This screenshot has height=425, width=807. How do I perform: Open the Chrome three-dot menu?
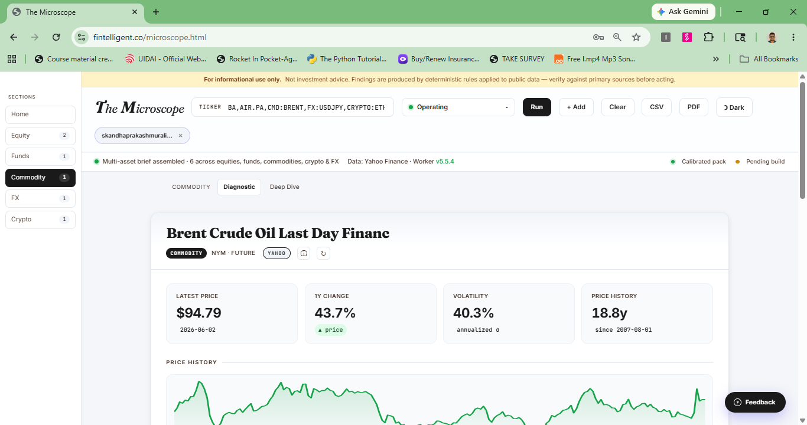tap(793, 37)
